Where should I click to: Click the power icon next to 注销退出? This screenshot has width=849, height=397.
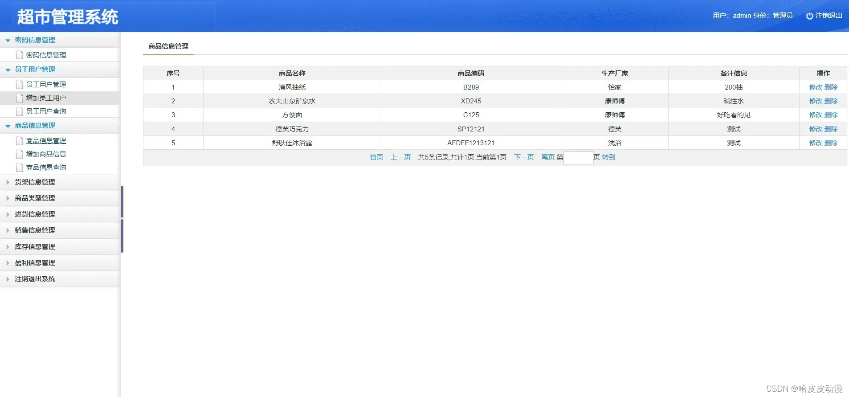pyautogui.click(x=809, y=16)
